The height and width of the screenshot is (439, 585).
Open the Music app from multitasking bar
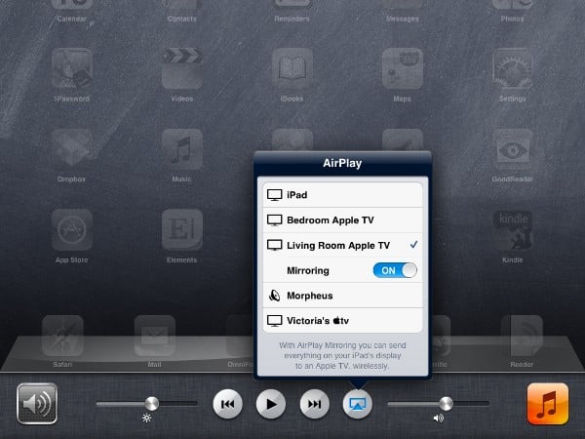(x=548, y=404)
